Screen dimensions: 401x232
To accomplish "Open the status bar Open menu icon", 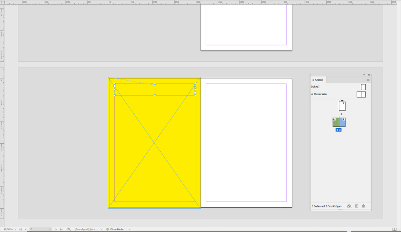I will click(x=68, y=230).
